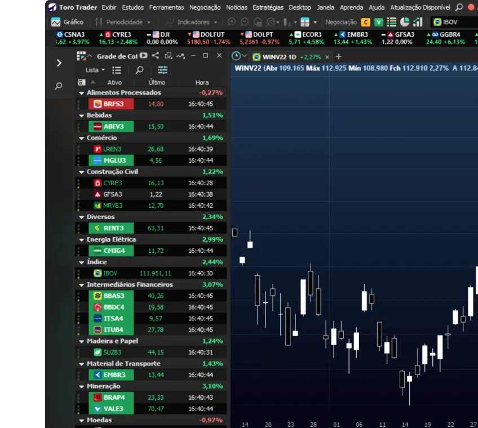Click the search magnifier in Grade de Cotações
This screenshot has width=478, height=428.
[140, 69]
